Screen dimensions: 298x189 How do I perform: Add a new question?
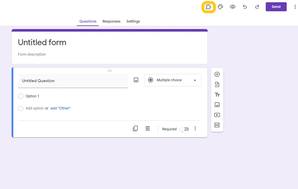coord(217,74)
